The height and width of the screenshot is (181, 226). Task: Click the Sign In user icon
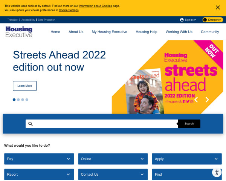coord(182,20)
